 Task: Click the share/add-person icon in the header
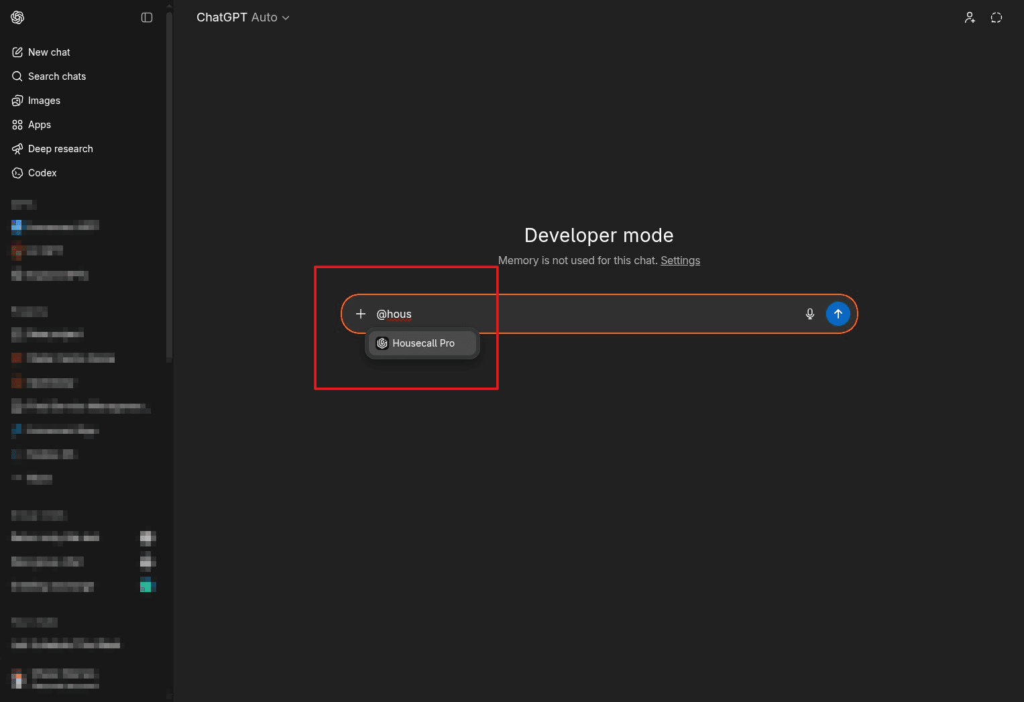pyautogui.click(x=970, y=17)
